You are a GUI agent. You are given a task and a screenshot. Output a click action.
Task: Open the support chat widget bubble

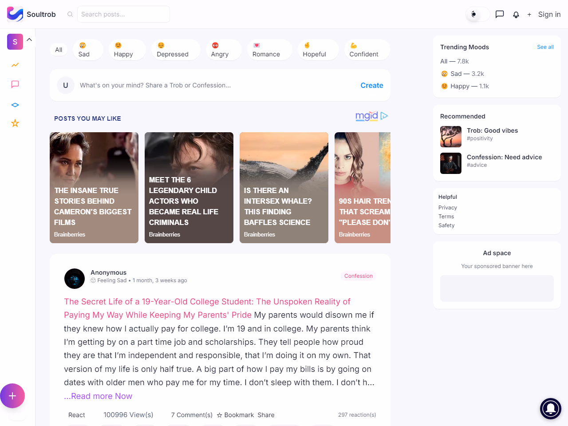pyautogui.click(x=550, y=408)
